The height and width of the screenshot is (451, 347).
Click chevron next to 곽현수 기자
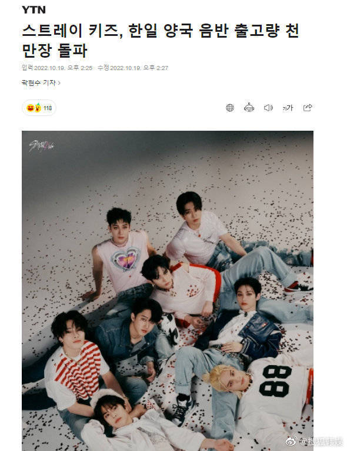pyautogui.click(x=59, y=83)
